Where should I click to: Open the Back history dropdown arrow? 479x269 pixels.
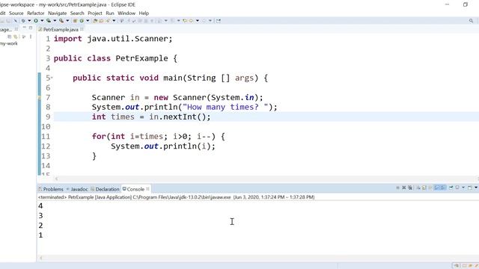pos(198,21)
